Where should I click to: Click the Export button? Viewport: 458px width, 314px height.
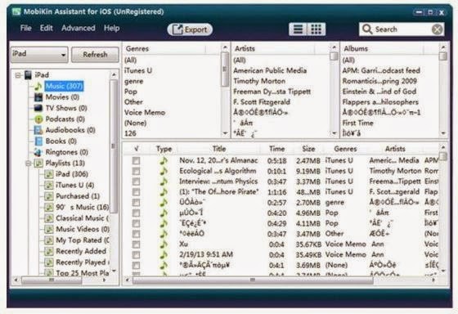tap(190, 29)
